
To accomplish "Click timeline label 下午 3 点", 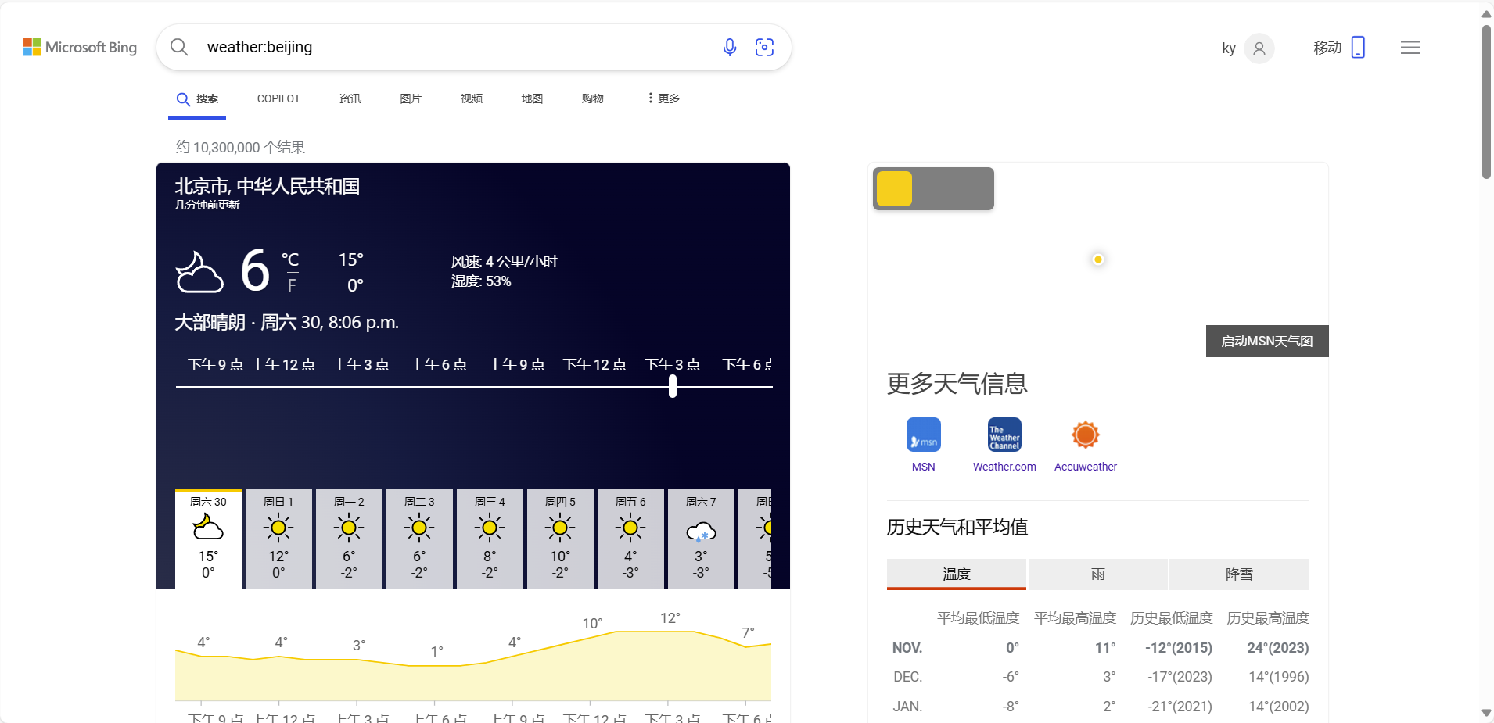I will (673, 364).
